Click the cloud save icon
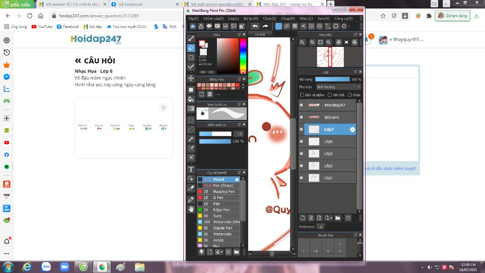Image resolution: width=485 pixels, height=273 pixels. tap(193, 27)
